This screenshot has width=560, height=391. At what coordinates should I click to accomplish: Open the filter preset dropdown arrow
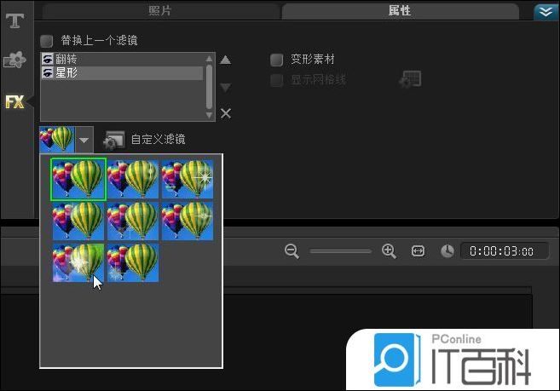click(84, 140)
